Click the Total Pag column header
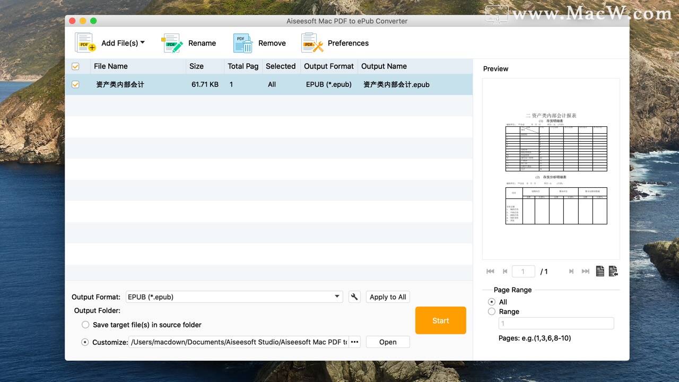The width and height of the screenshot is (679, 382). [243, 66]
